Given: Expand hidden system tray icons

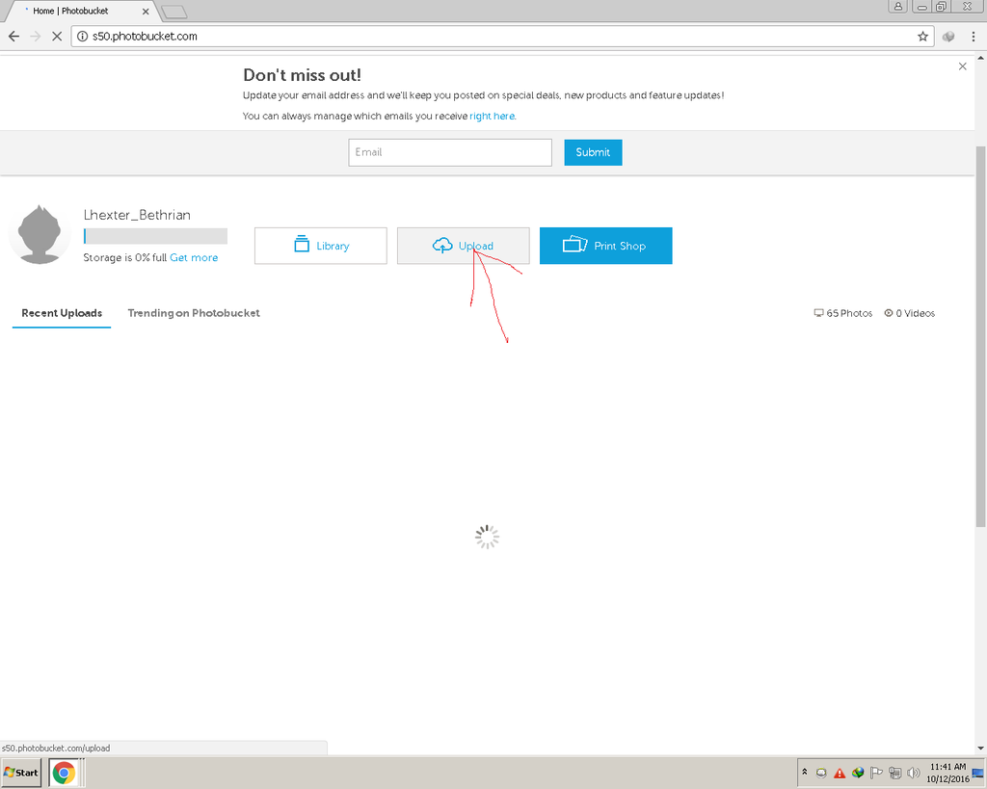Looking at the screenshot, I should tap(804, 773).
